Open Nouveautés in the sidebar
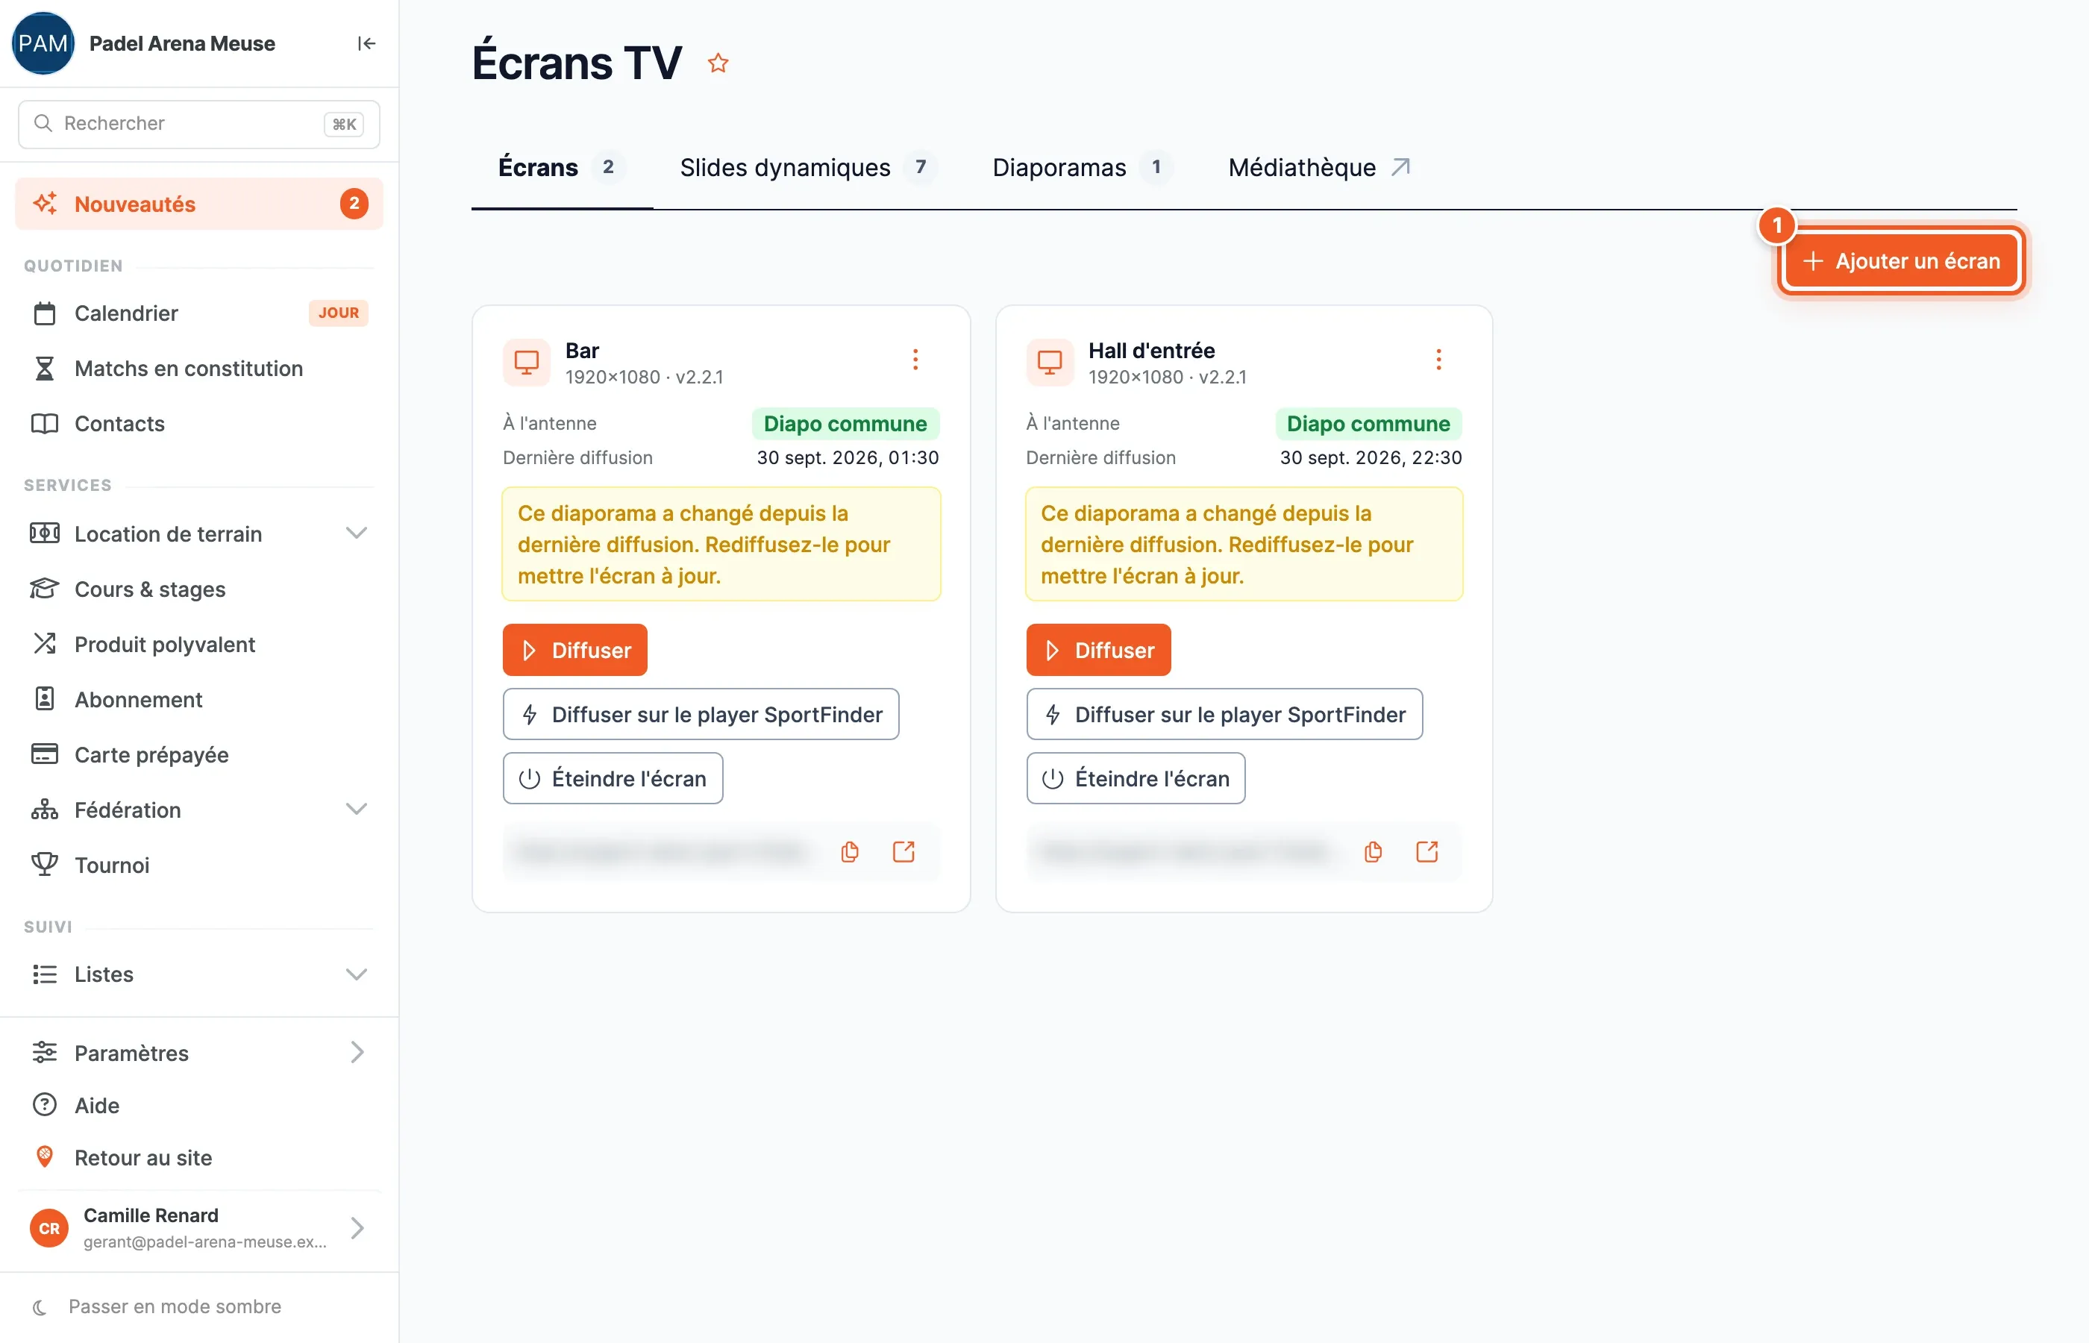This screenshot has height=1343, width=2089. 198,204
